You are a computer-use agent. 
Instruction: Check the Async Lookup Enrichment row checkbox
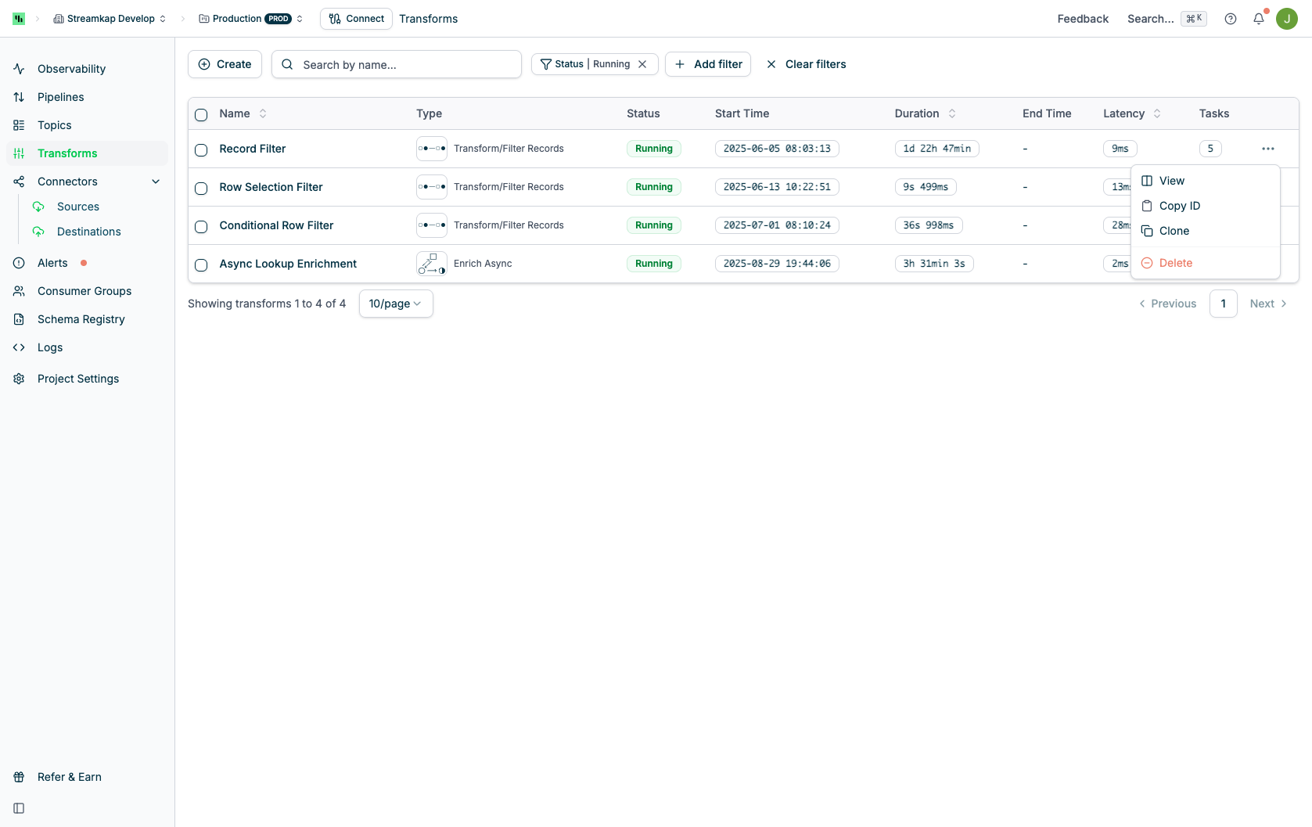(201, 265)
